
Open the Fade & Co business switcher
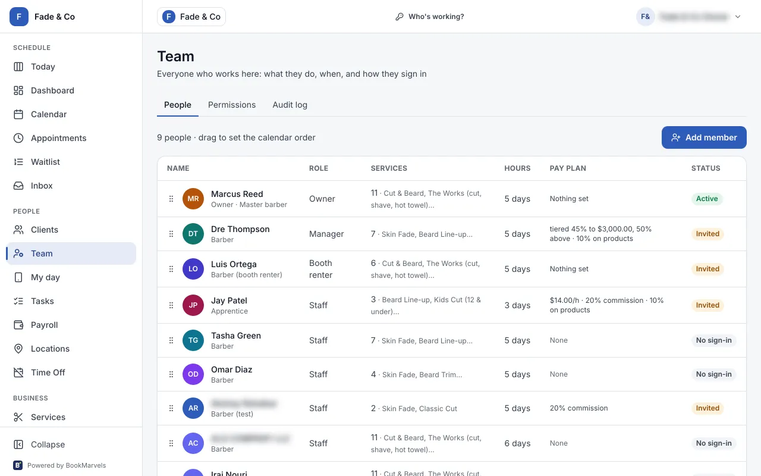pyautogui.click(x=191, y=17)
